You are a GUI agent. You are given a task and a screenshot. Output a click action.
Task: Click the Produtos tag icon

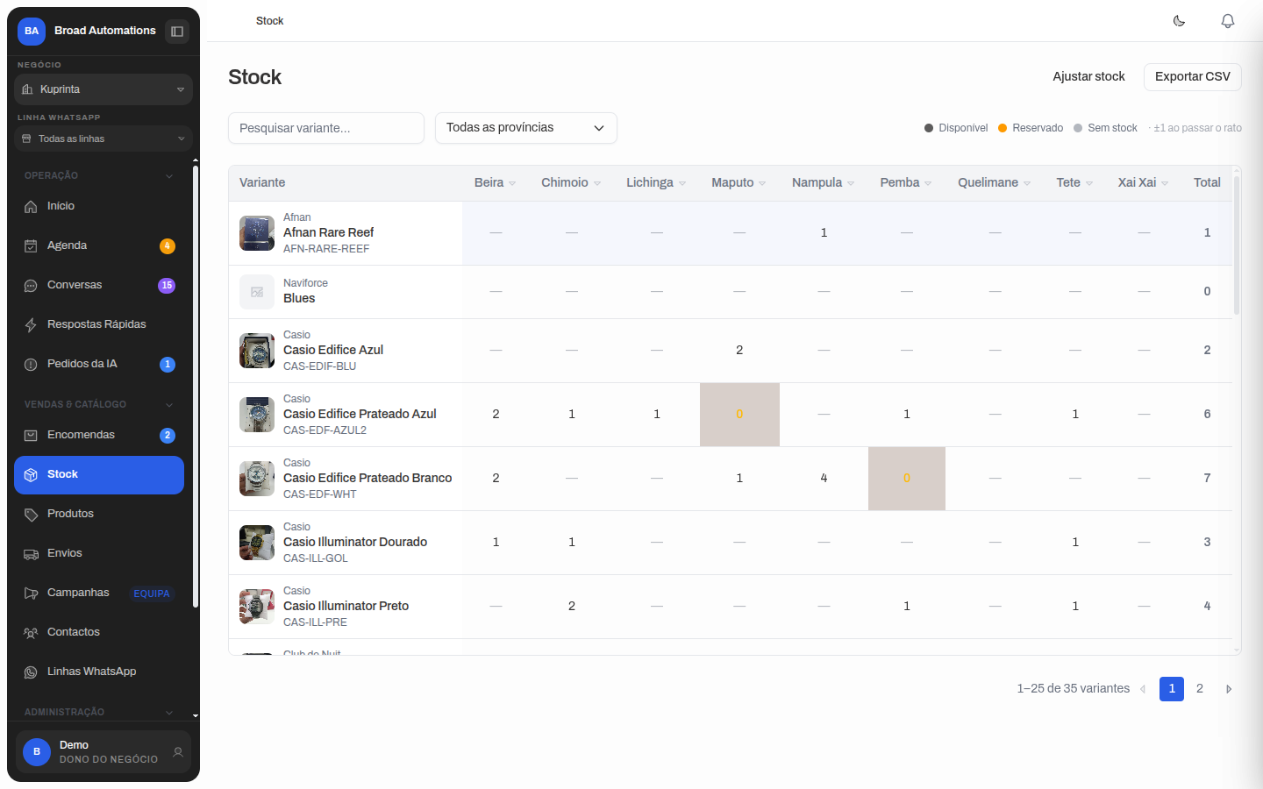pyautogui.click(x=31, y=514)
